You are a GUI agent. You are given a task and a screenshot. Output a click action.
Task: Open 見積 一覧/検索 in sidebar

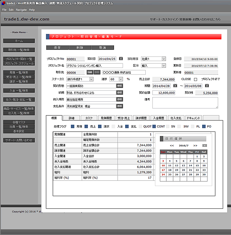[x=19, y=72]
